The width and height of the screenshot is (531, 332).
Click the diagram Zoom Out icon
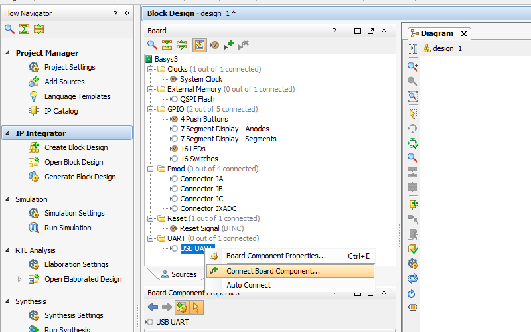click(x=412, y=81)
